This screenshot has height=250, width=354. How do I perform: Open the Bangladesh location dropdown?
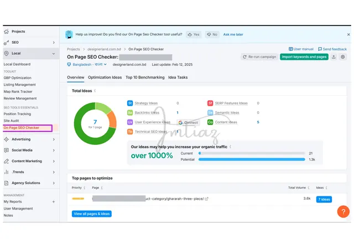[90, 65]
